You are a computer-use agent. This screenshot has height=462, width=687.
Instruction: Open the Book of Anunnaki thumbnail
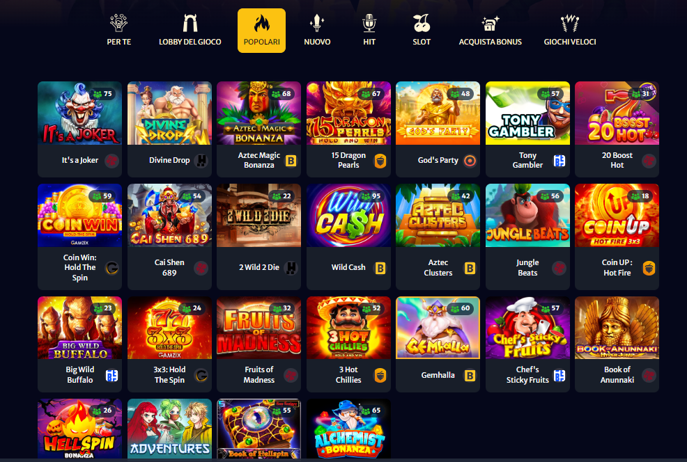click(x=617, y=328)
